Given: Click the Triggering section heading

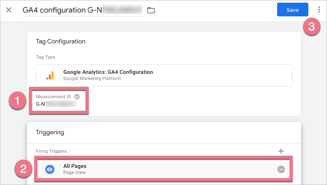Looking at the screenshot, I should tap(50, 132).
